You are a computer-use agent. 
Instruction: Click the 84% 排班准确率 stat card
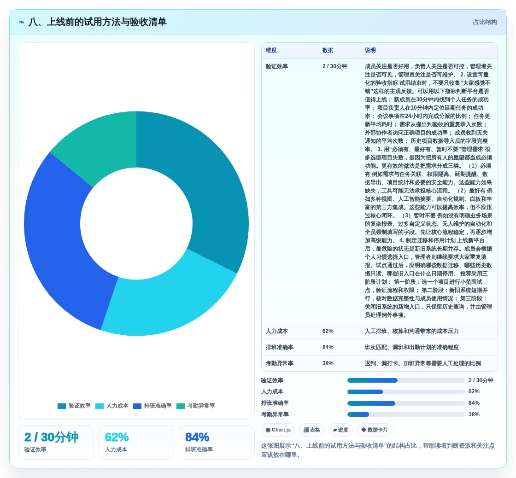(x=217, y=442)
